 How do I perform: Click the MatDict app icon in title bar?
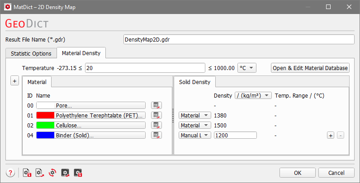8,7
